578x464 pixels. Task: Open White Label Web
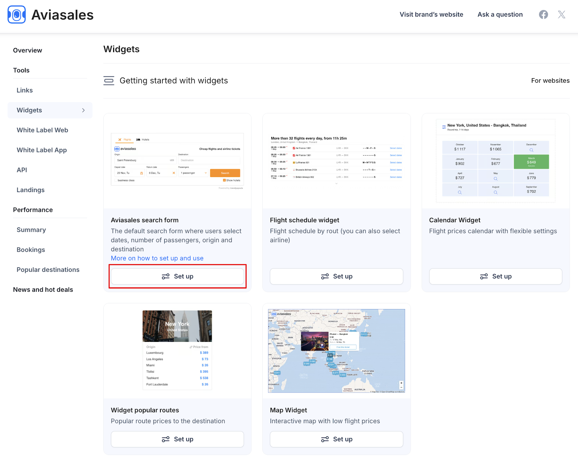tap(42, 130)
